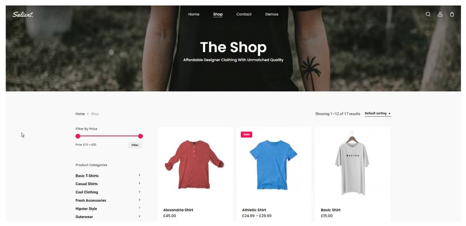Open the Basic Shirt product title
Screen dimensions: 466x226
(x=330, y=210)
